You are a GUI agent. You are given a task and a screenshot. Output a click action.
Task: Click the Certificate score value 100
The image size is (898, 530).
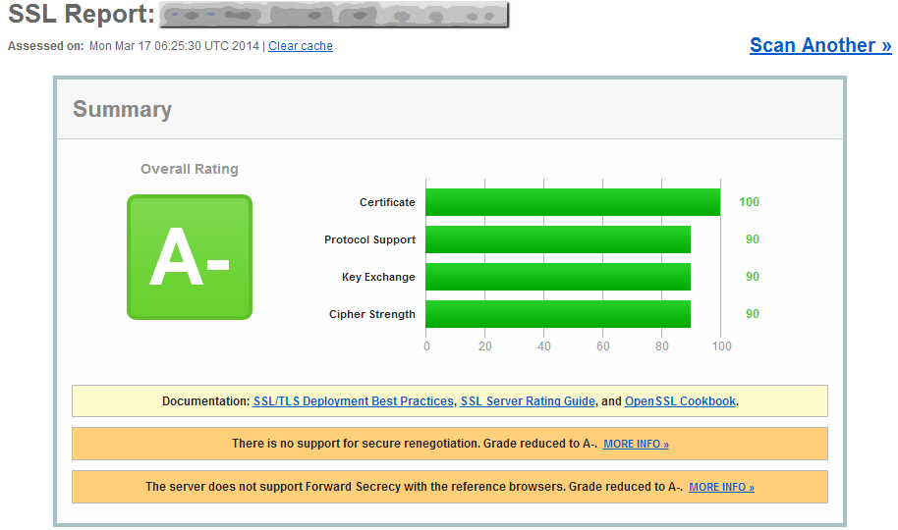pos(749,202)
